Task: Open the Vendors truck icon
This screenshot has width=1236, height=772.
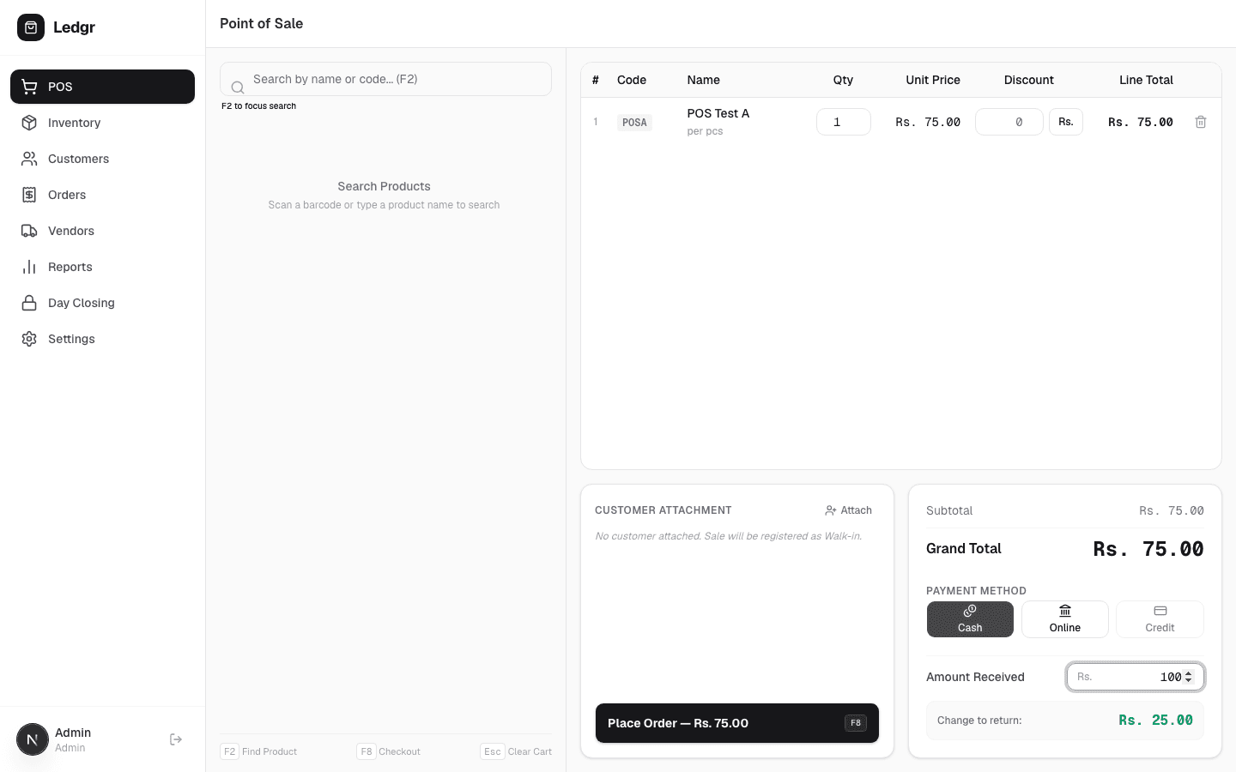Action: tap(29, 231)
